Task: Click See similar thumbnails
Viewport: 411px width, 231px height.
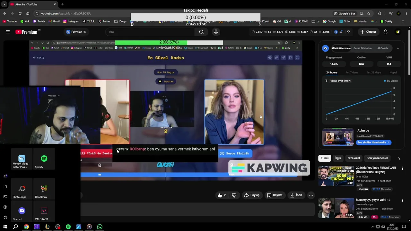Action: [x=373, y=142]
